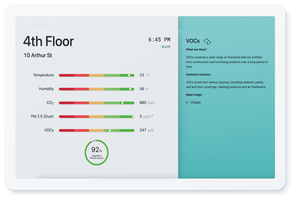This screenshot has height=199, width=295.
Task: Click the Humidity label
Action: (46, 89)
